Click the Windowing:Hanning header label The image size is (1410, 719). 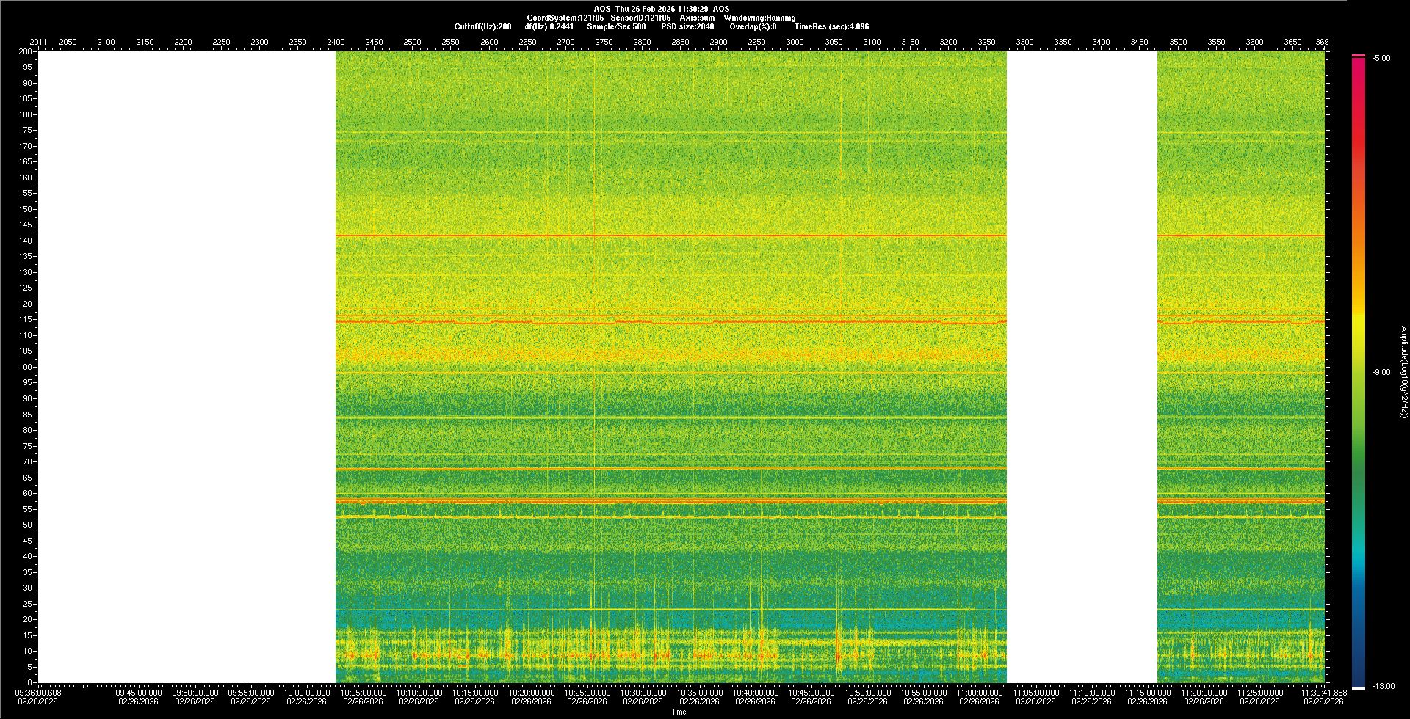(759, 18)
